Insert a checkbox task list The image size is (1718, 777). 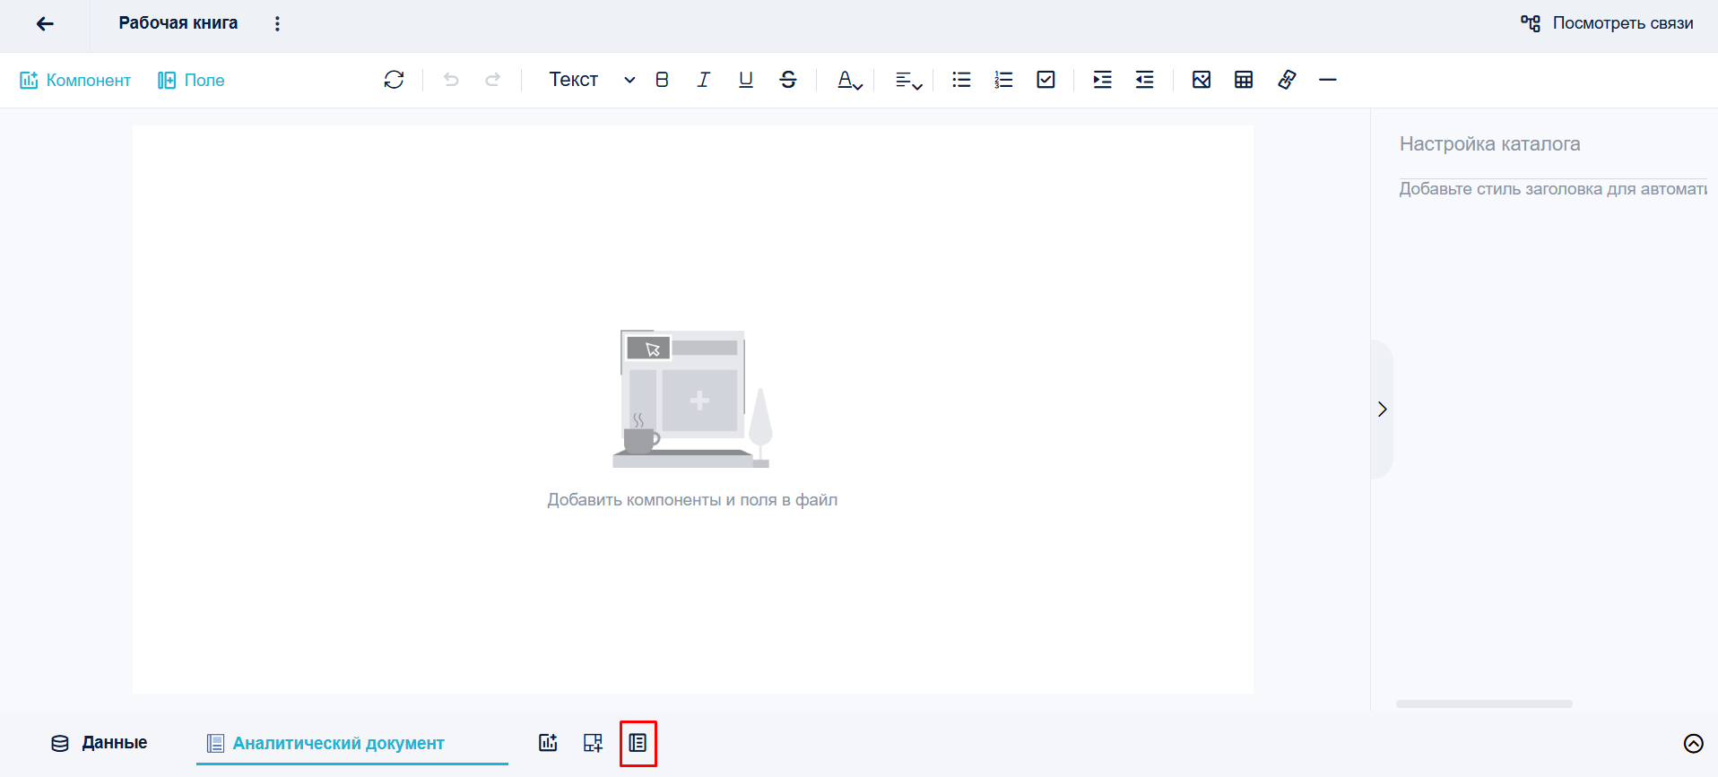(x=1046, y=80)
